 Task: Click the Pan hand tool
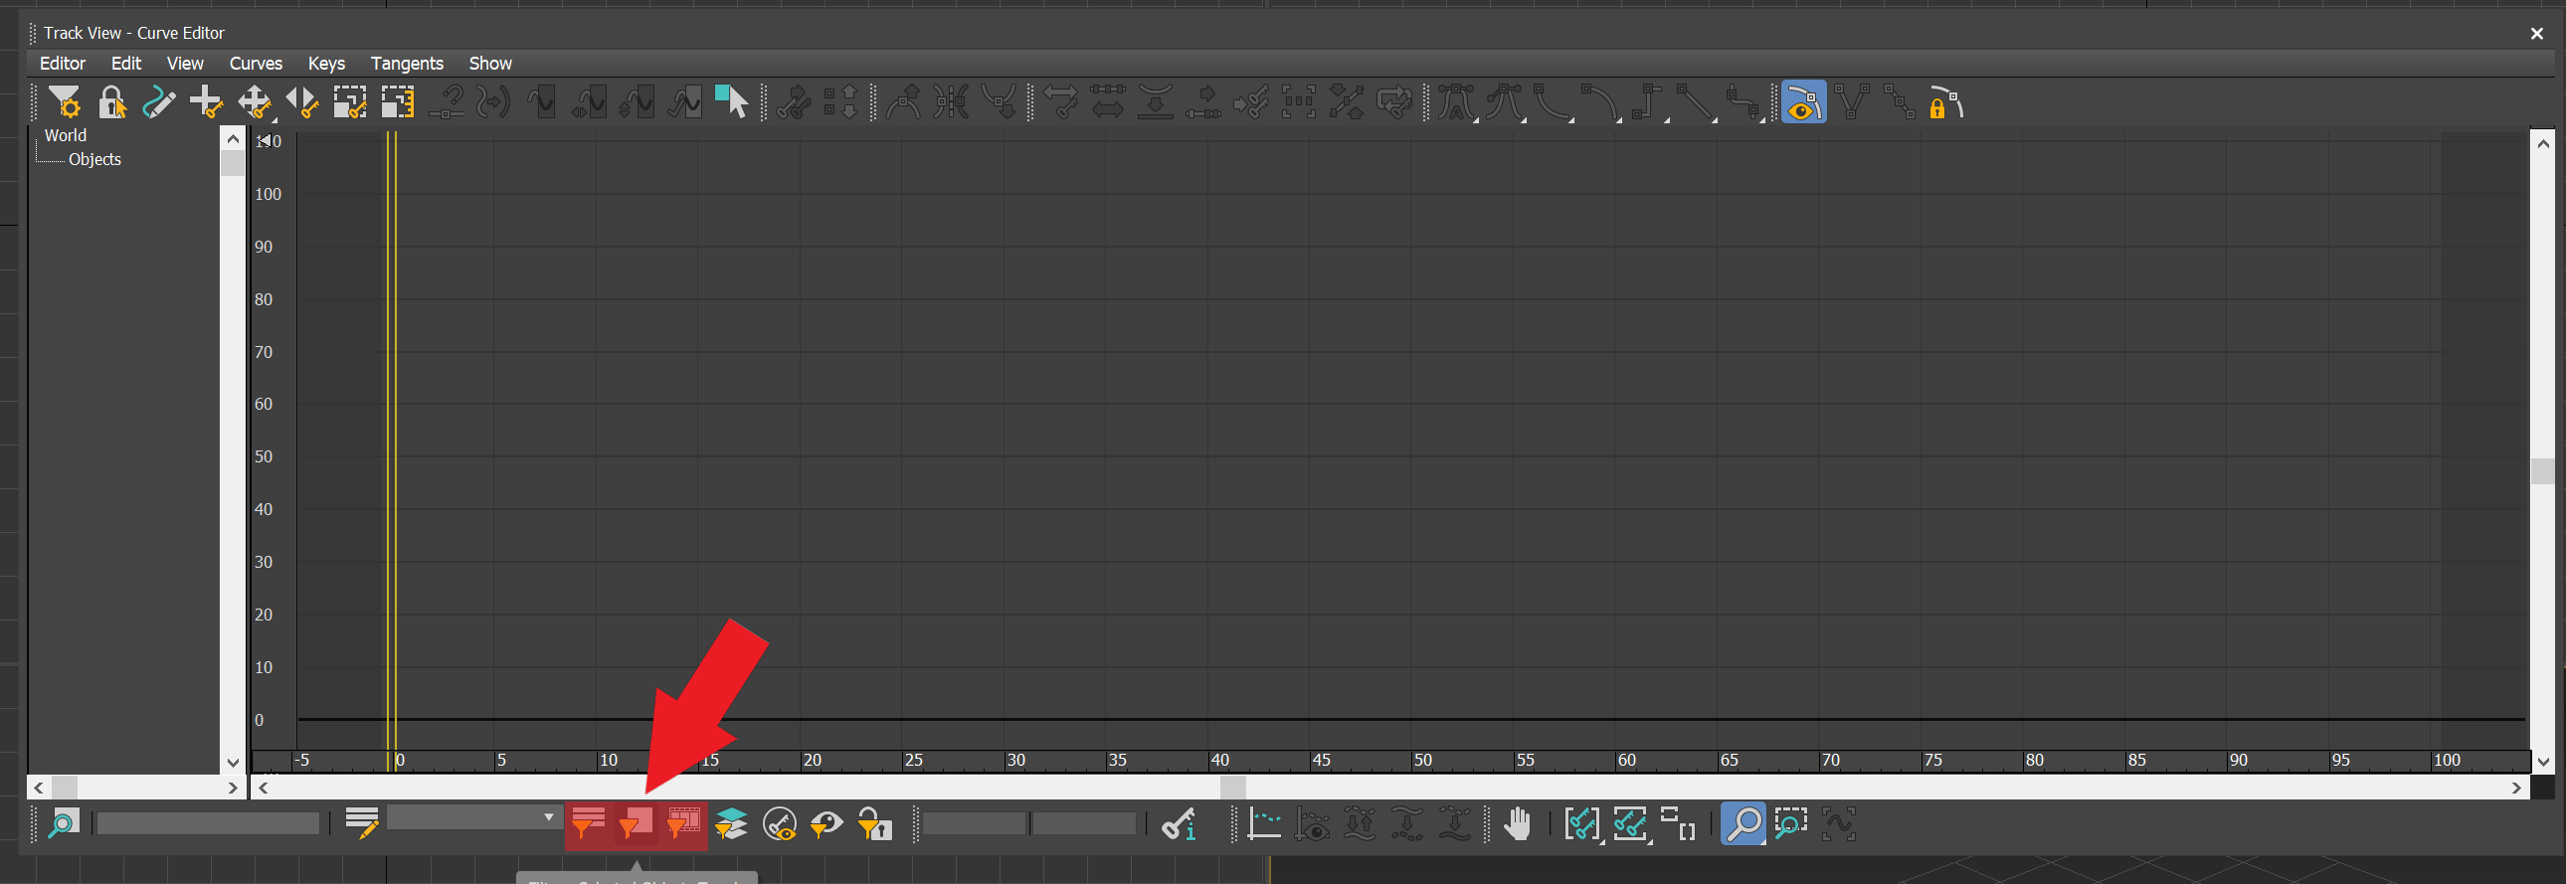click(1517, 824)
